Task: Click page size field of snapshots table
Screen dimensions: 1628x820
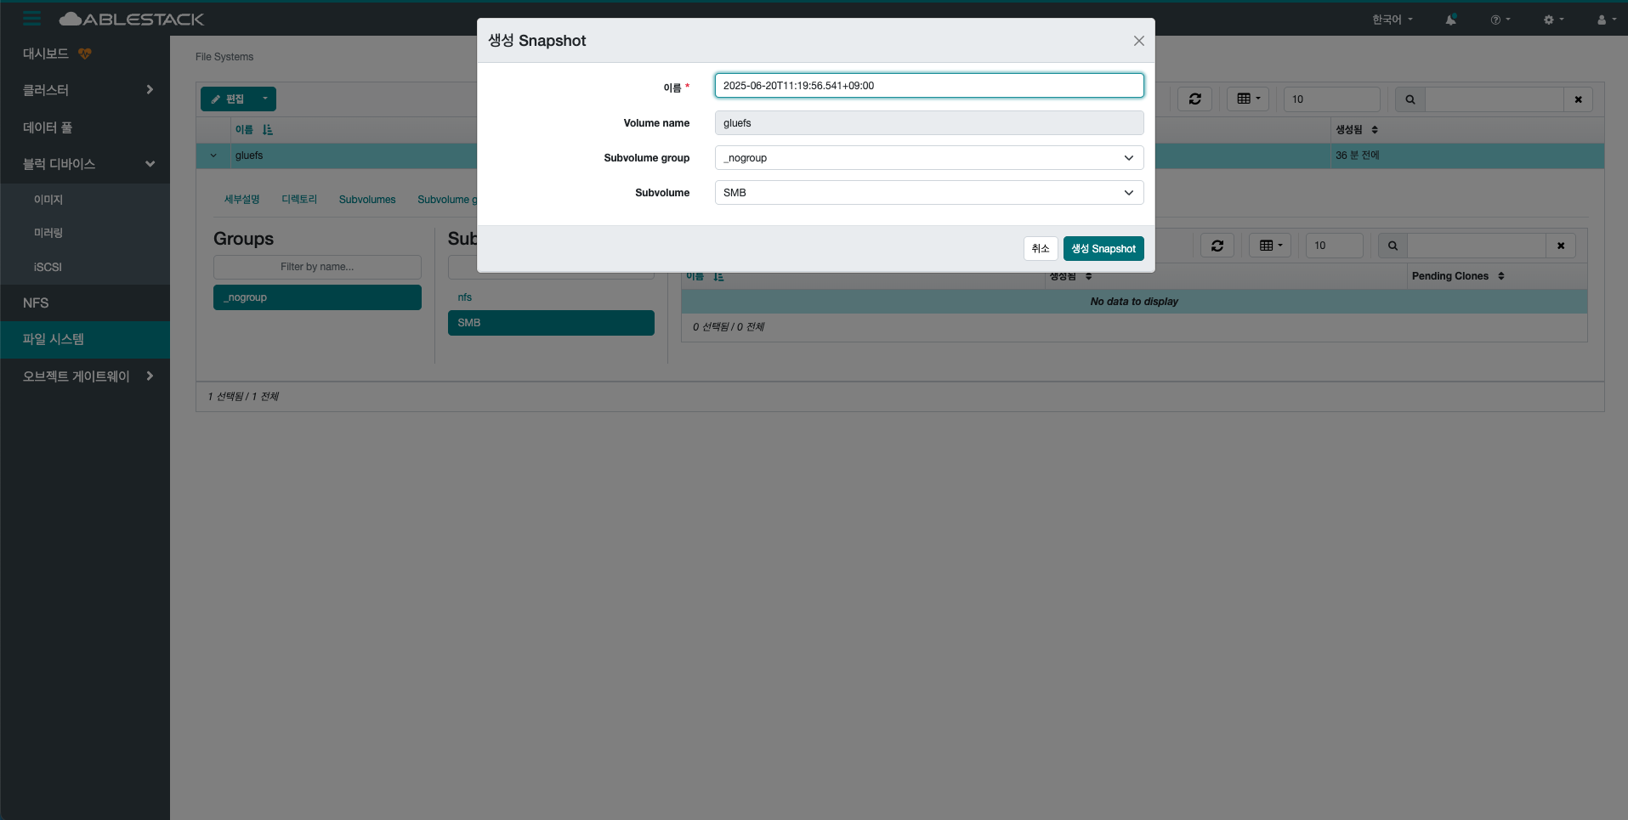Action: [x=1334, y=246]
